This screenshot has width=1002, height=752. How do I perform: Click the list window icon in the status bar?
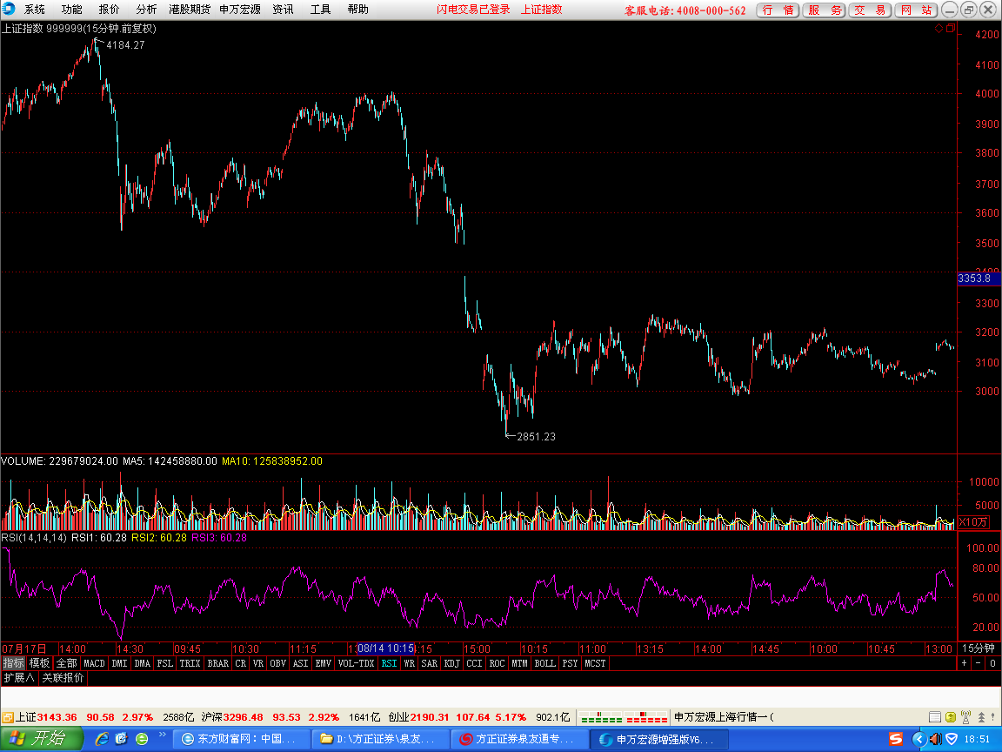pos(934,717)
